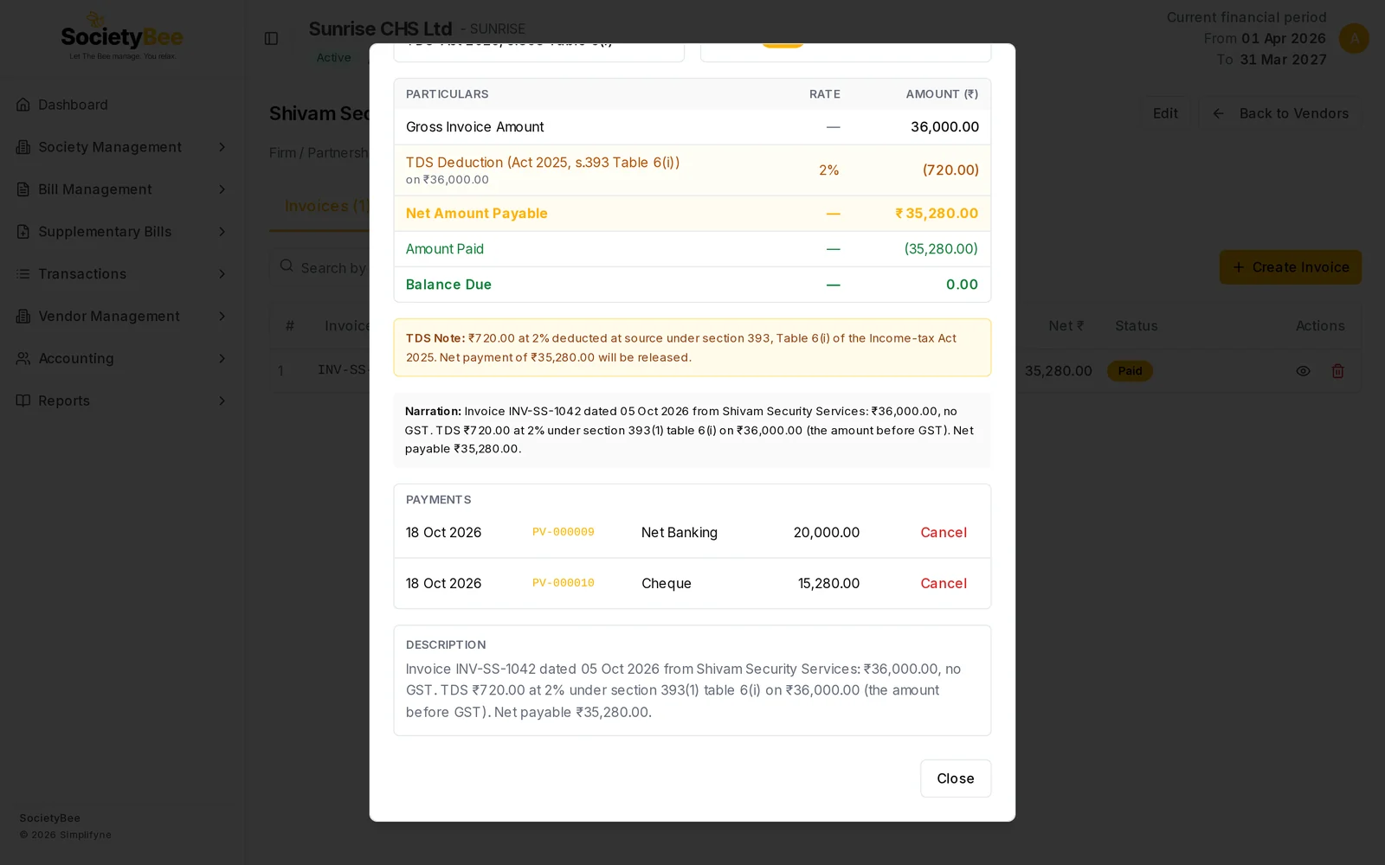Click the Society Management building icon
Viewport: 1385px width, 865px height.
23,147
